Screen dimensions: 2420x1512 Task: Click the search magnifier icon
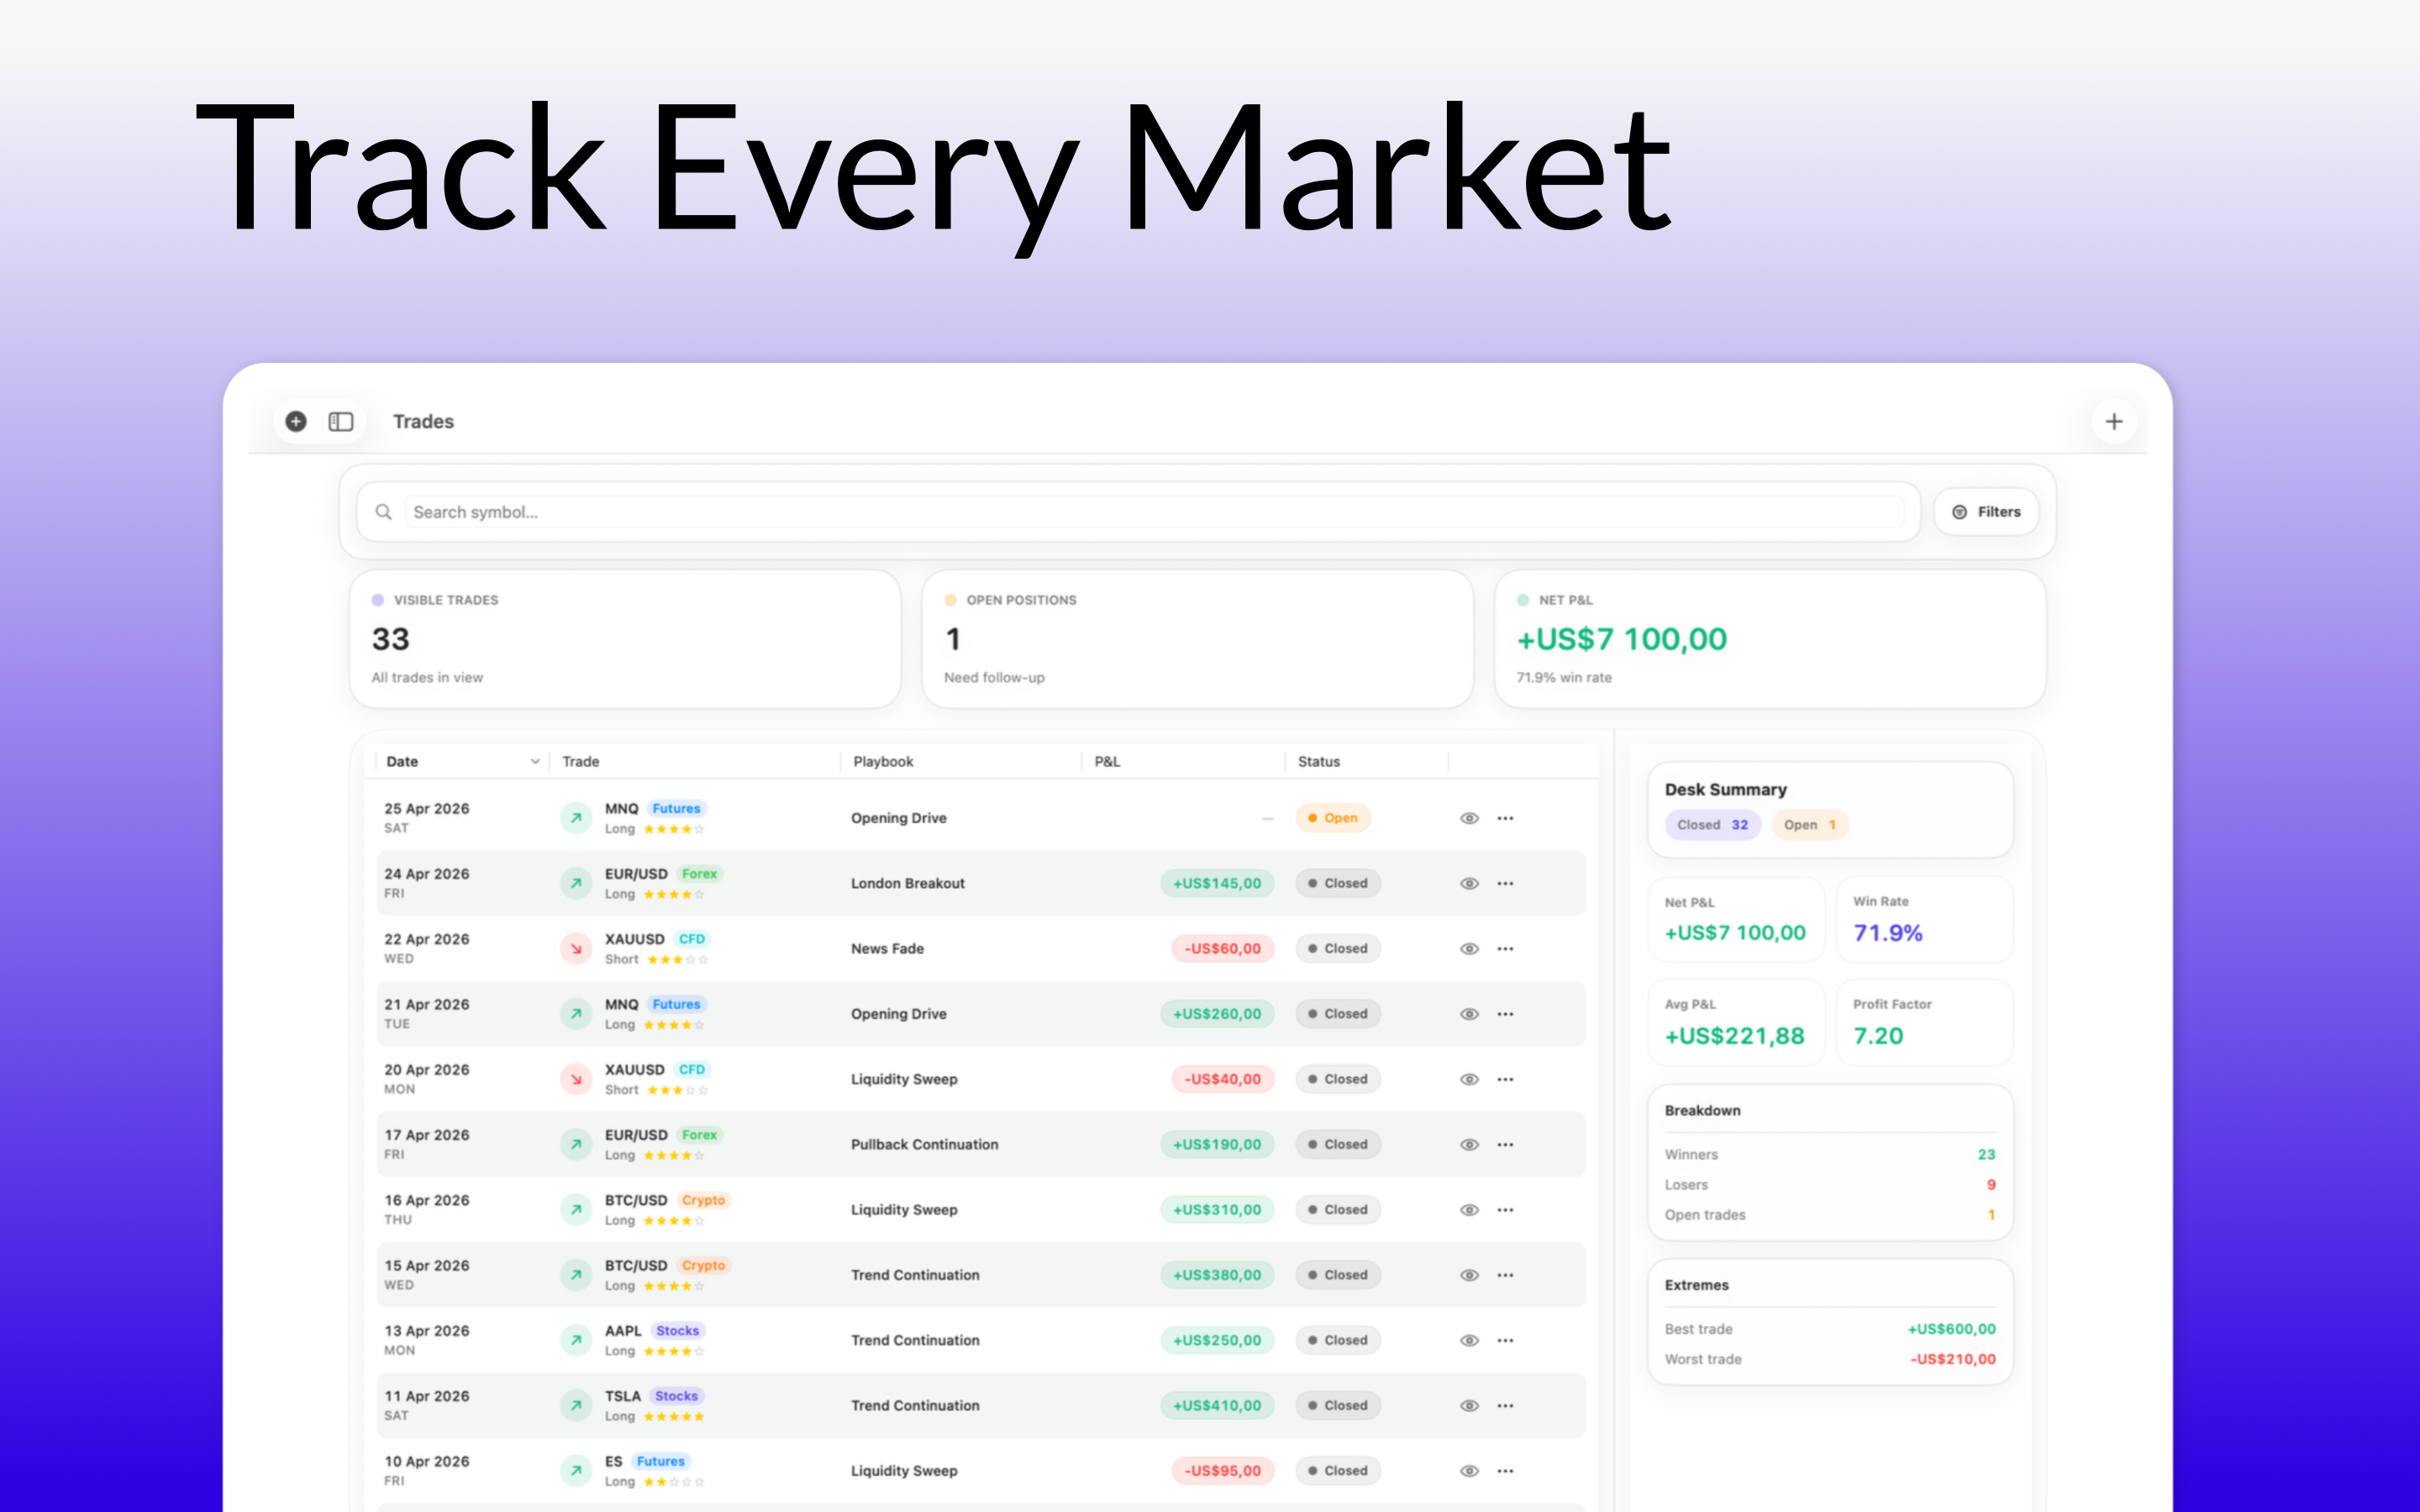coord(383,512)
